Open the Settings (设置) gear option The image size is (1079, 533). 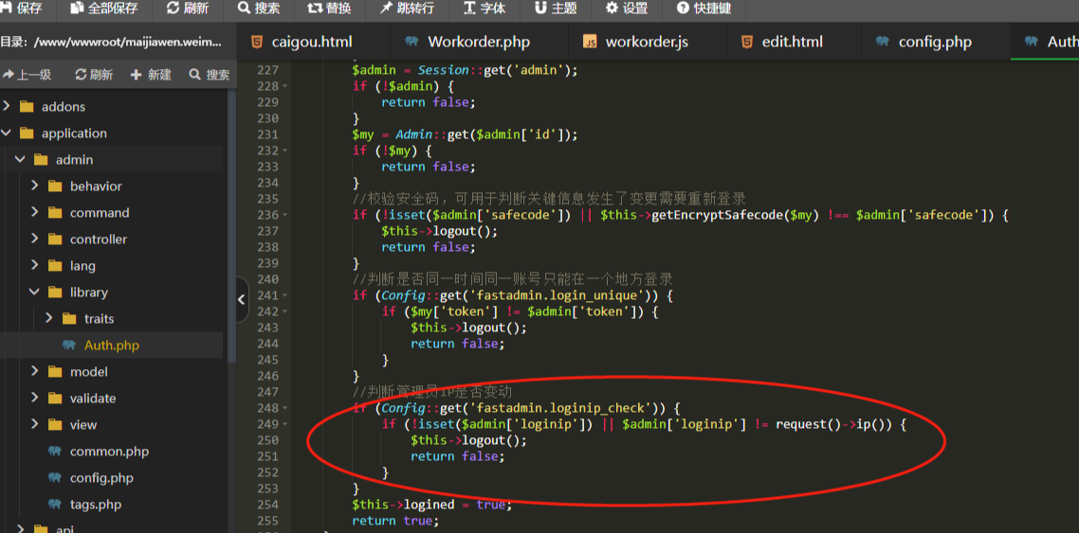coord(627,9)
